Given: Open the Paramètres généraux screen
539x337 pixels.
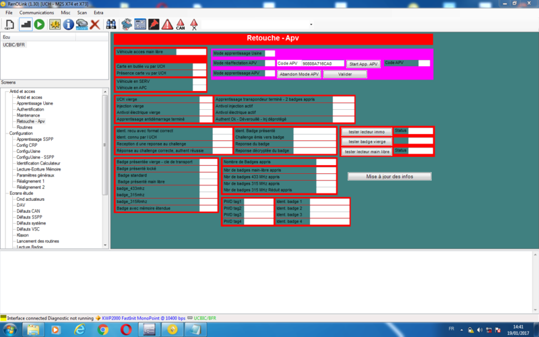Looking at the screenshot, I should 35,175.
